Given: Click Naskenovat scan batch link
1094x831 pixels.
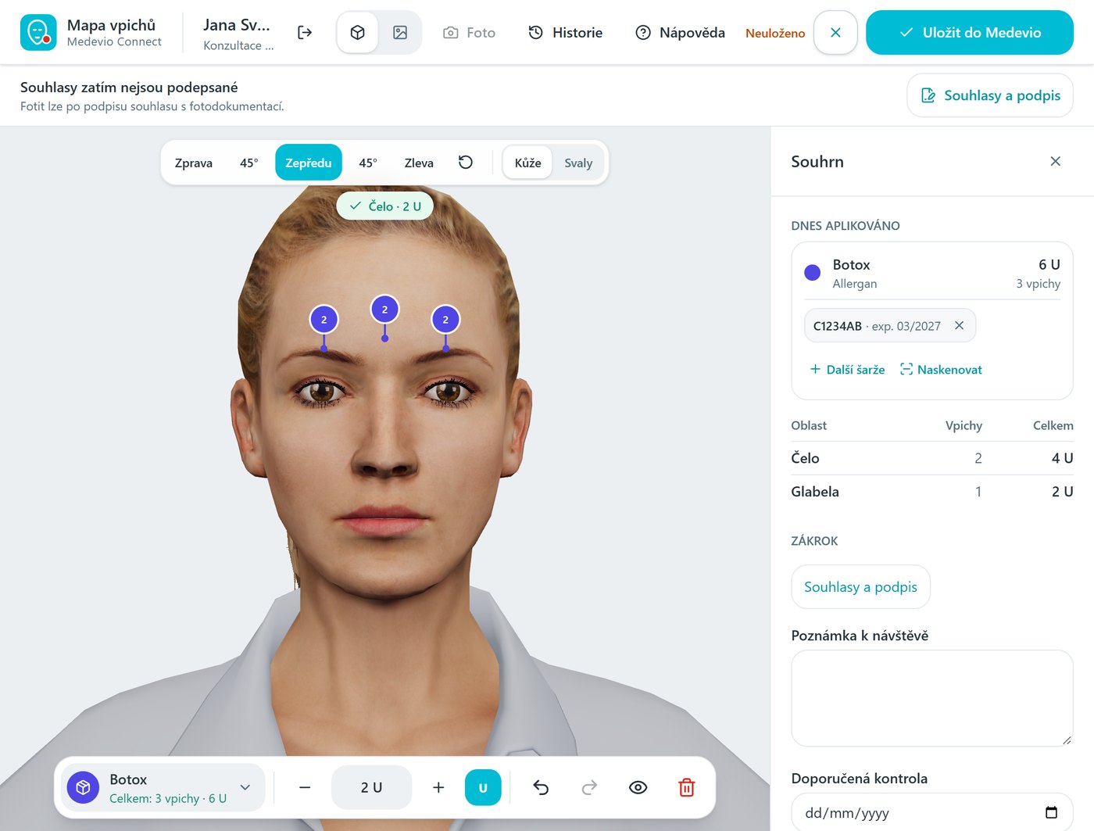Looking at the screenshot, I should coord(942,369).
